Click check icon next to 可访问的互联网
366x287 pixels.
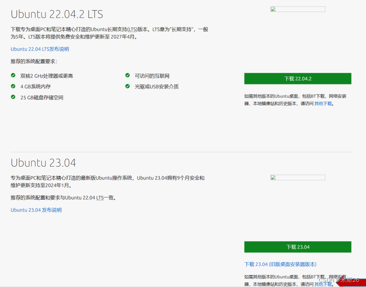pos(127,75)
